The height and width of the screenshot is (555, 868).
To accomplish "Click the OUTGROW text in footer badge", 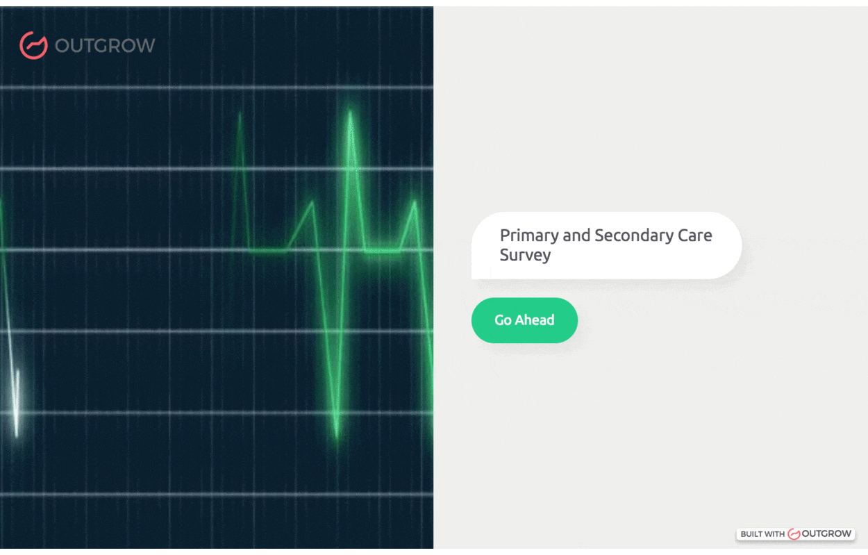I will pyautogui.click(x=826, y=533).
